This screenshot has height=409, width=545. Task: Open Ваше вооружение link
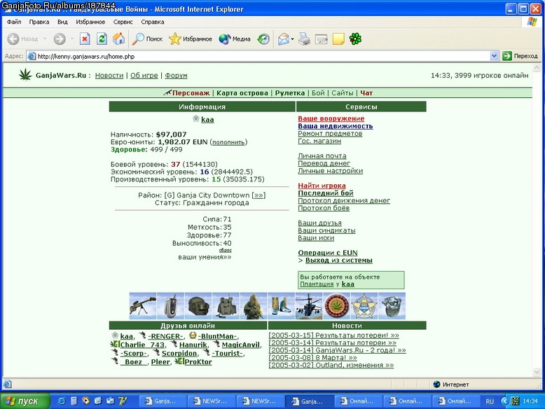[331, 118]
